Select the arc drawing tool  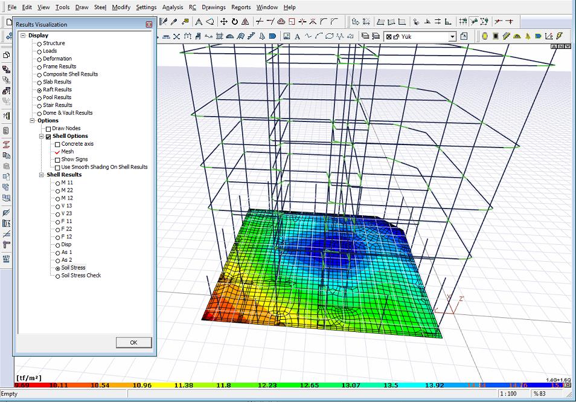pyautogui.click(x=318, y=36)
